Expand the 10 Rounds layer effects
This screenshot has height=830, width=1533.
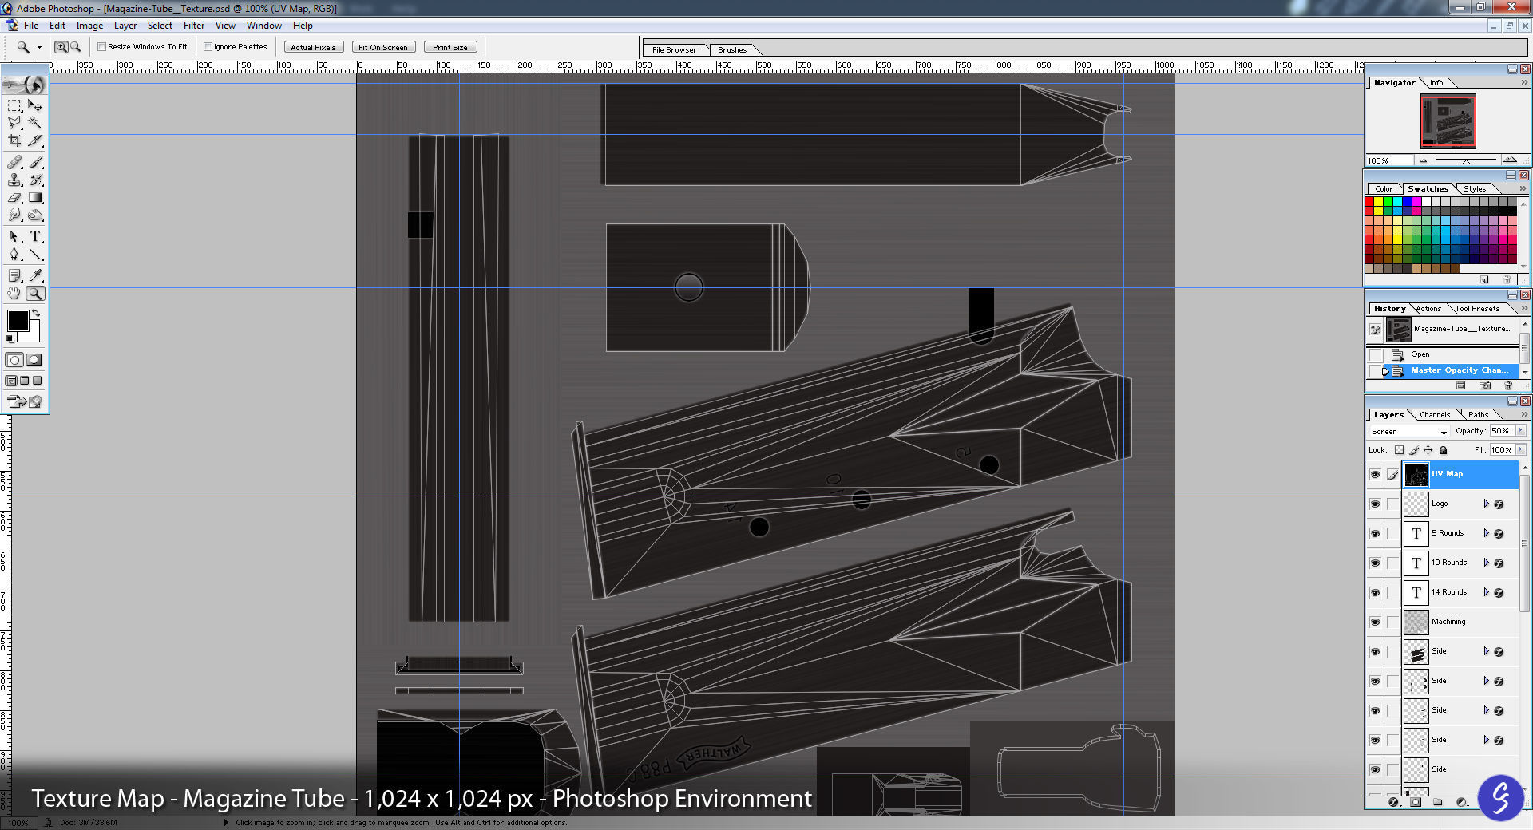click(x=1486, y=563)
